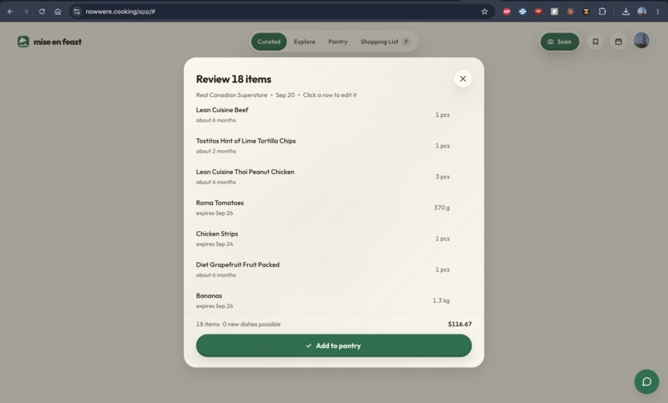668x403 pixels.
Task: Open the site info icon in the address bar
Action: [x=77, y=12]
